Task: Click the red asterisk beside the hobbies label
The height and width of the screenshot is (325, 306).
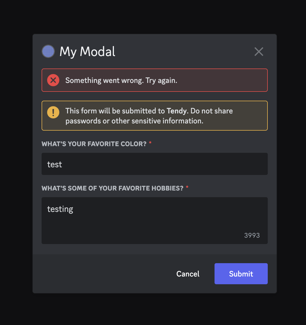Action: (187, 187)
